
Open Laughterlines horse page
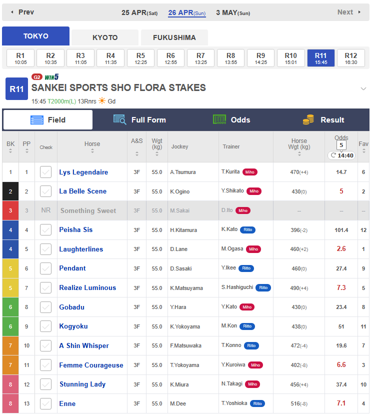pos(81,249)
